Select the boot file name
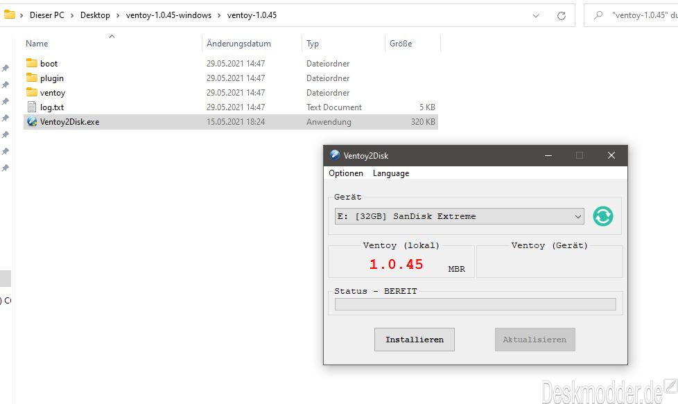 (x=49, y=64)
